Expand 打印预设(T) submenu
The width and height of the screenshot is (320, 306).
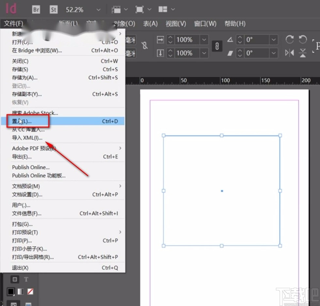coord(63,232)
